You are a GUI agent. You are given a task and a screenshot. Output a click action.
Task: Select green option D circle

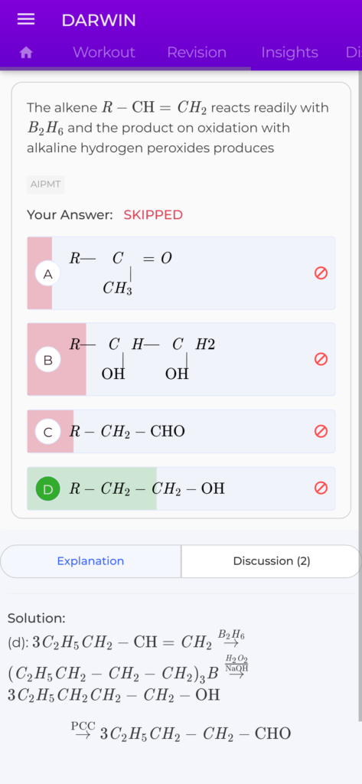point(48,488)
